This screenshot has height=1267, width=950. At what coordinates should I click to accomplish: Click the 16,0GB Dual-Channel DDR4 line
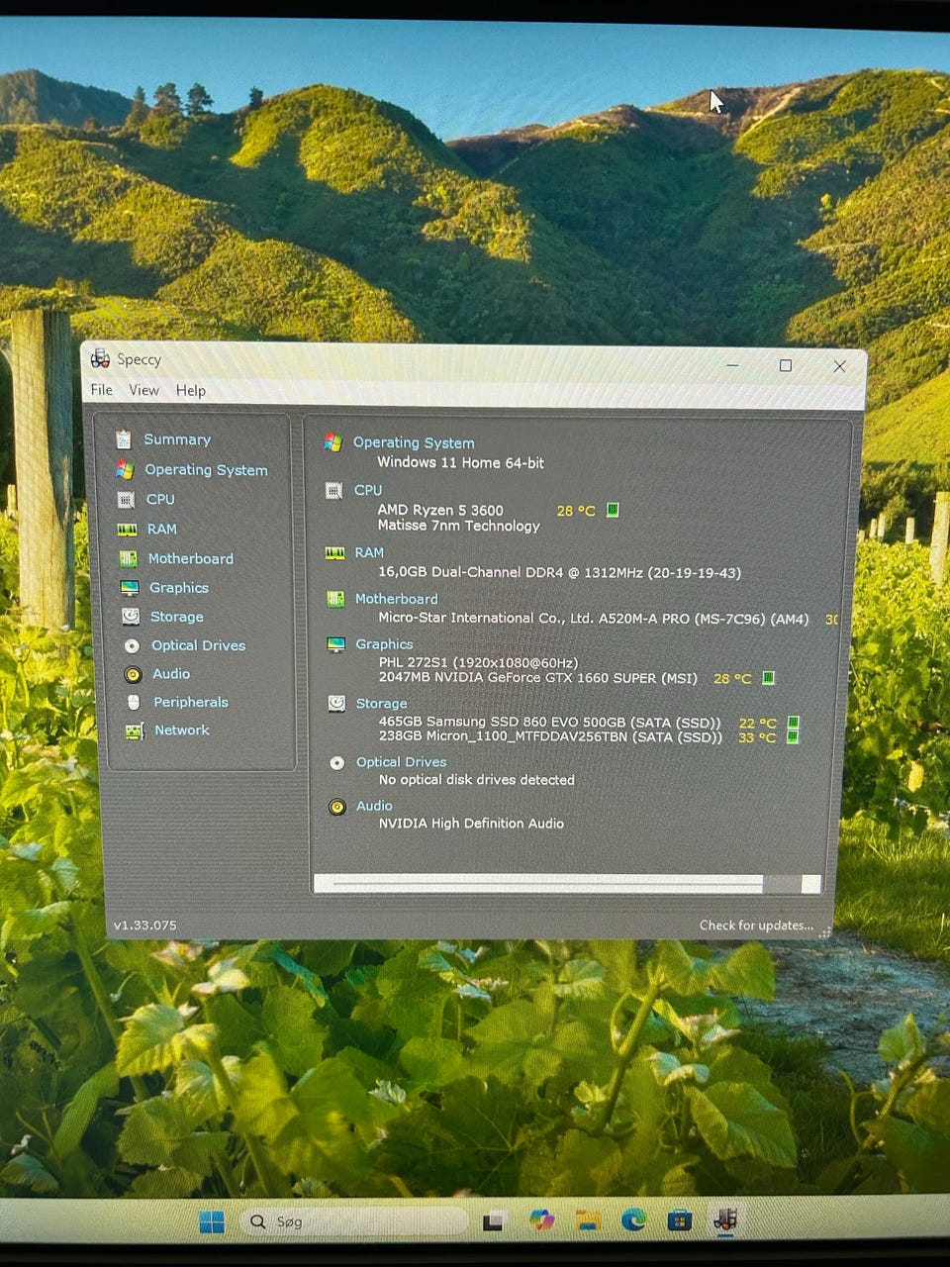click(x=559, y=572)
